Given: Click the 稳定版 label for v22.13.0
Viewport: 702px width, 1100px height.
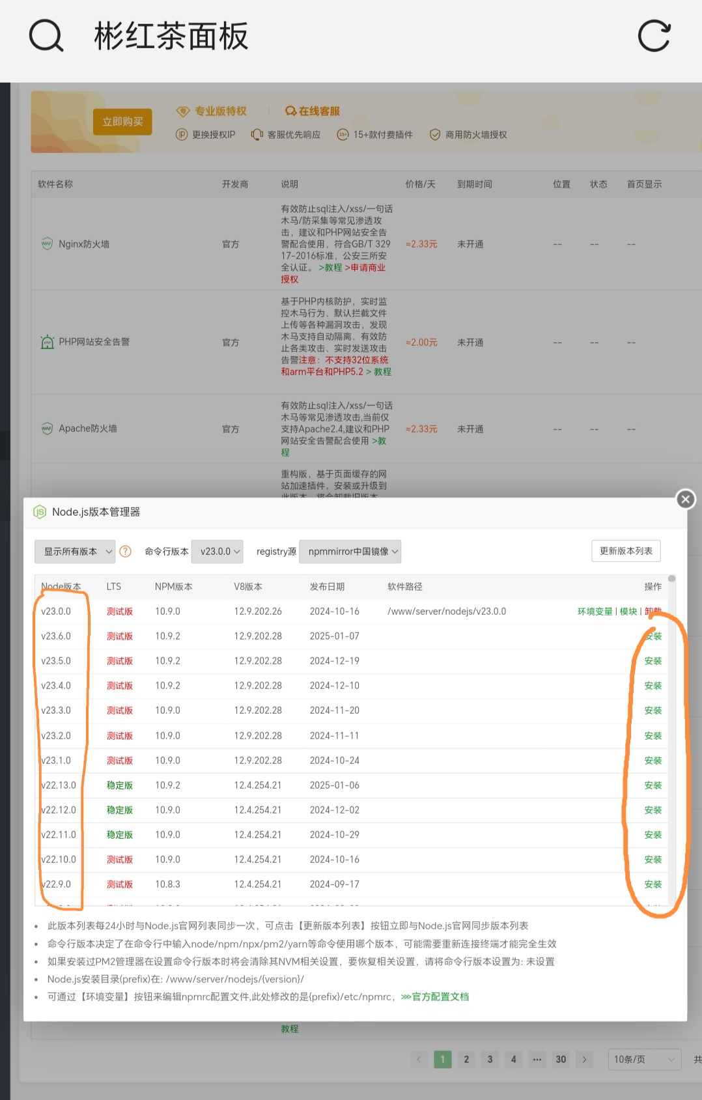Looking at the screenshot, I should click(x=120, y=785).
